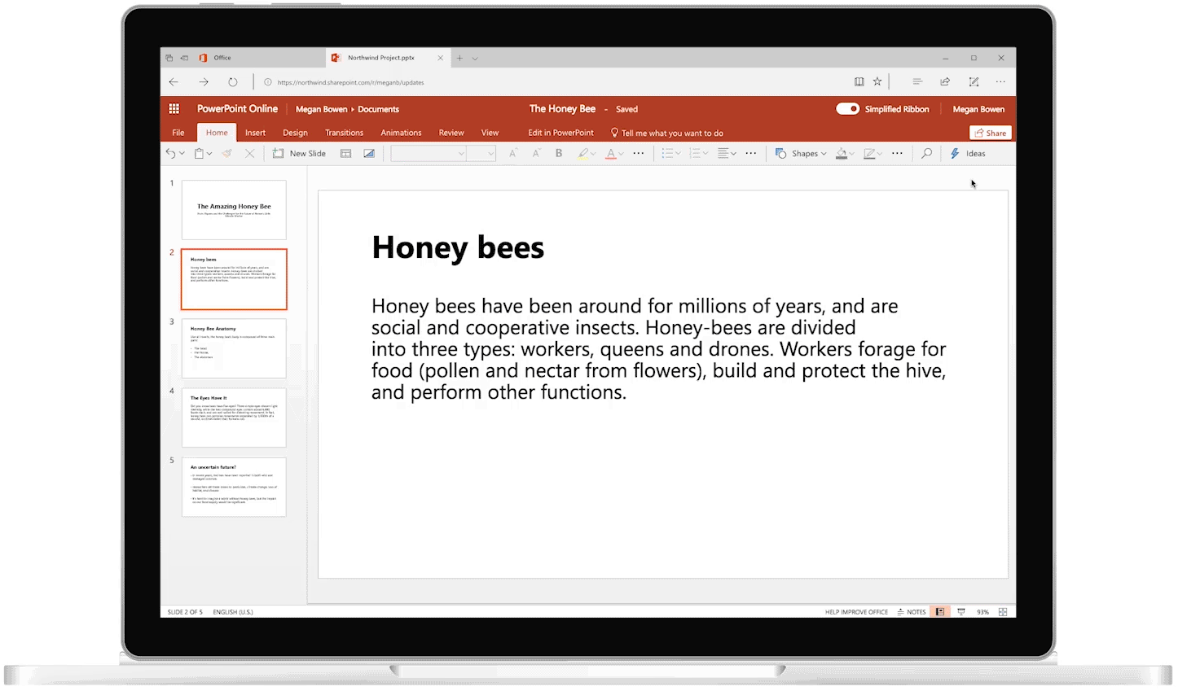Click the Undo icon
This screenshot has width=1178, height=691.
coord(170,154)
